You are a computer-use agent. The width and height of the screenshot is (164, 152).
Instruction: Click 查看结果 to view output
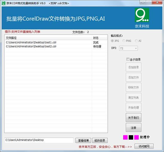83,140
